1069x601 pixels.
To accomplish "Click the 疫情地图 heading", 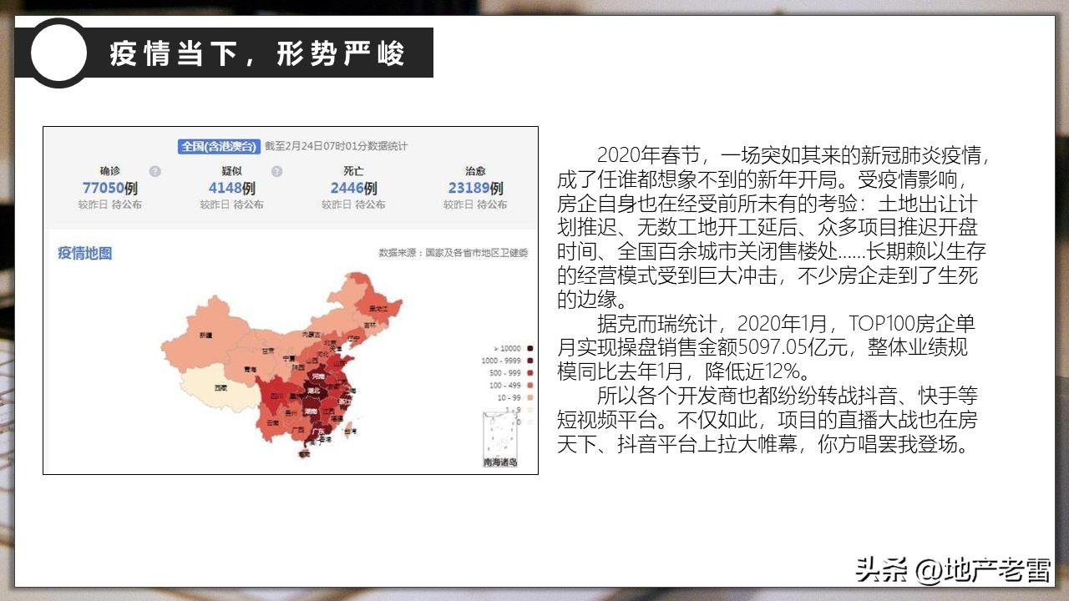I will coord(84,253).
